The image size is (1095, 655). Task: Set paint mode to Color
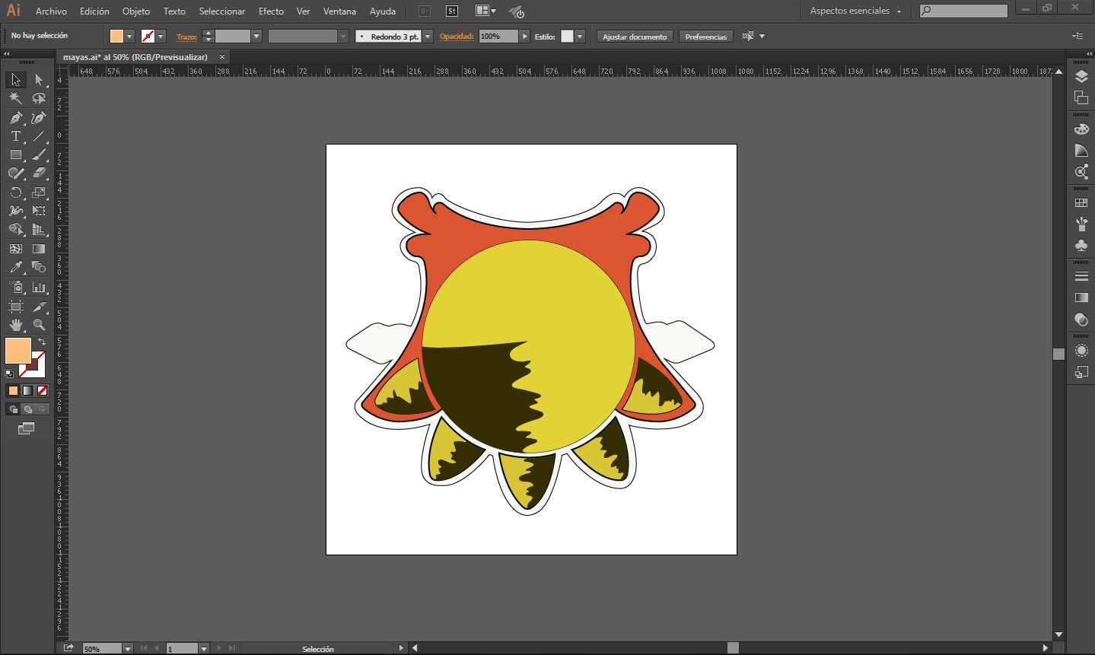pos(13,391)
